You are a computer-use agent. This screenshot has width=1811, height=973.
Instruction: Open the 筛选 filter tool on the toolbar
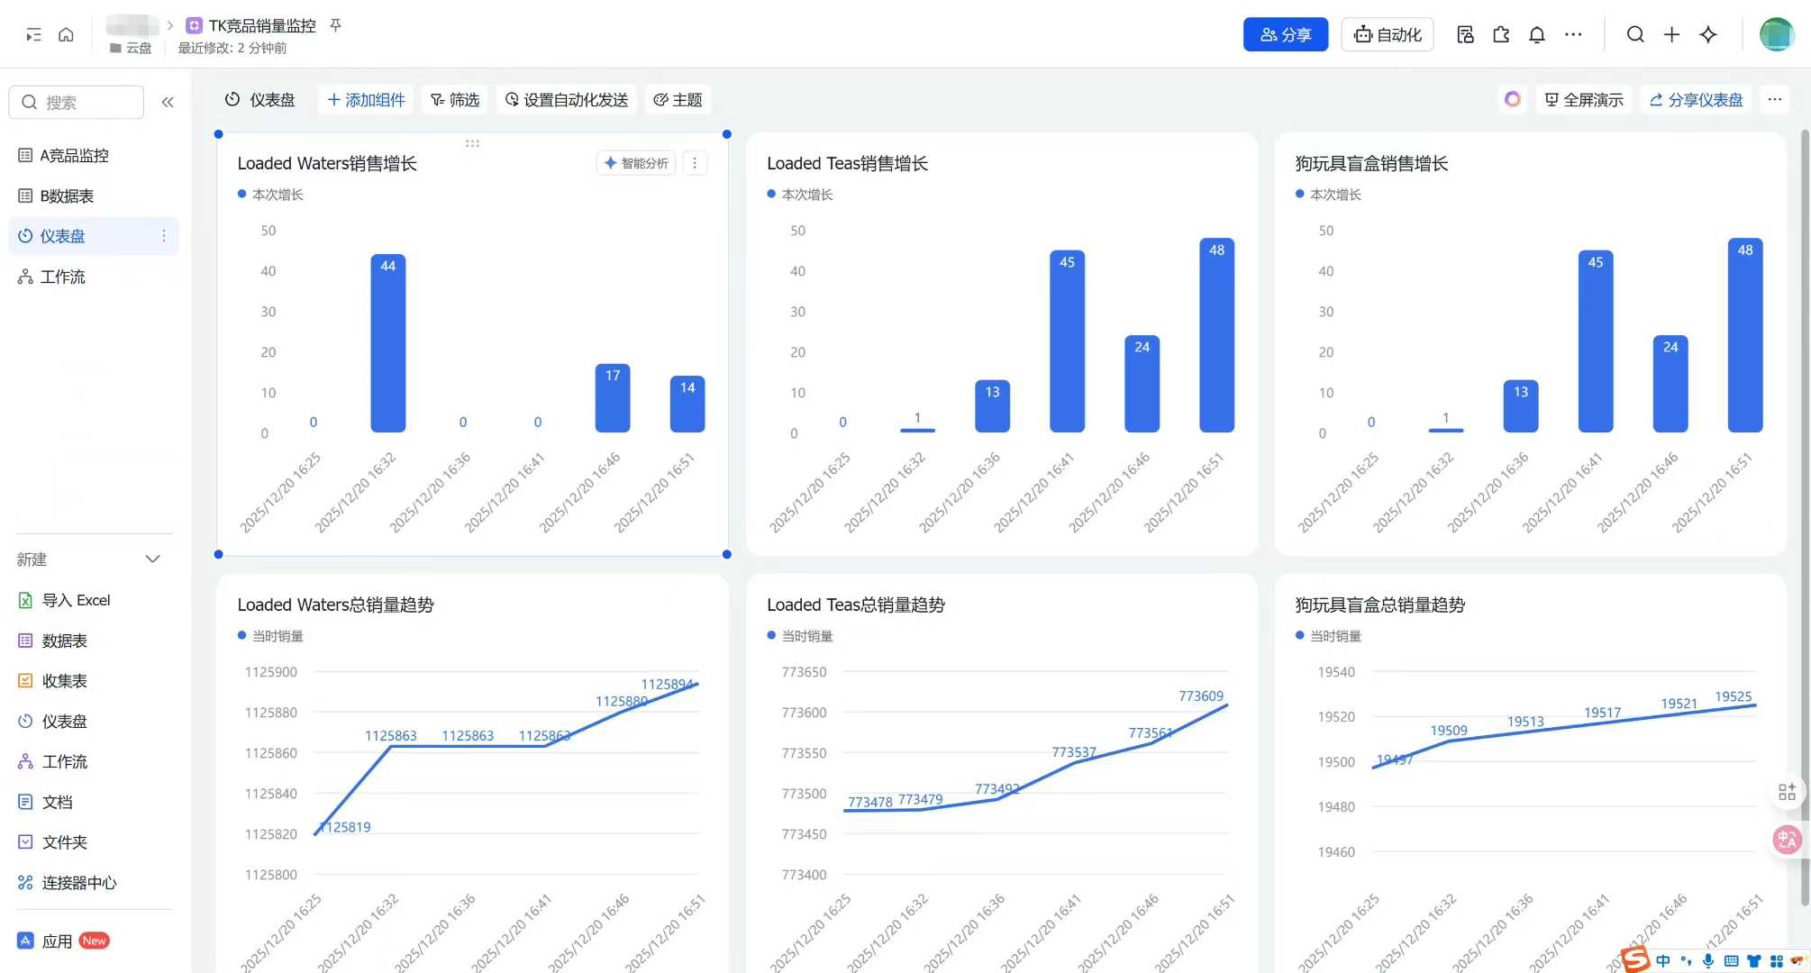[x=455, y=100]
